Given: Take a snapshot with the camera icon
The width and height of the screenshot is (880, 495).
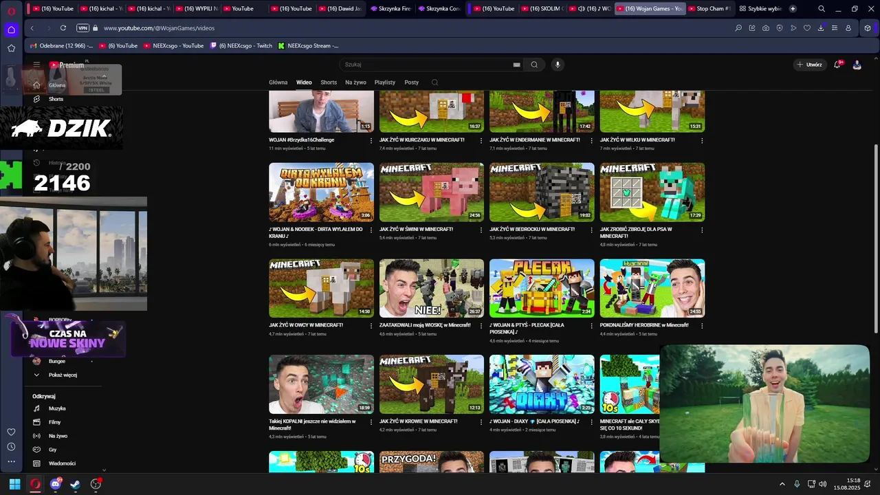Looking at the screenshot, I should click(766, 28).
